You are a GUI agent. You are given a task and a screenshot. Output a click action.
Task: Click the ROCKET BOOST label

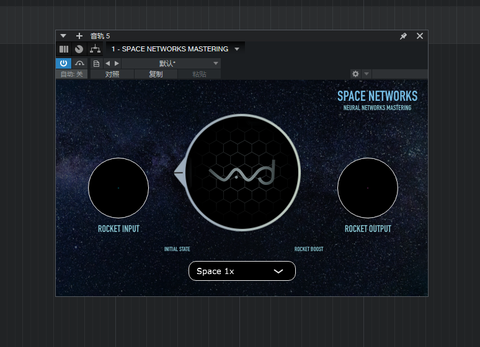click(309, 249)
